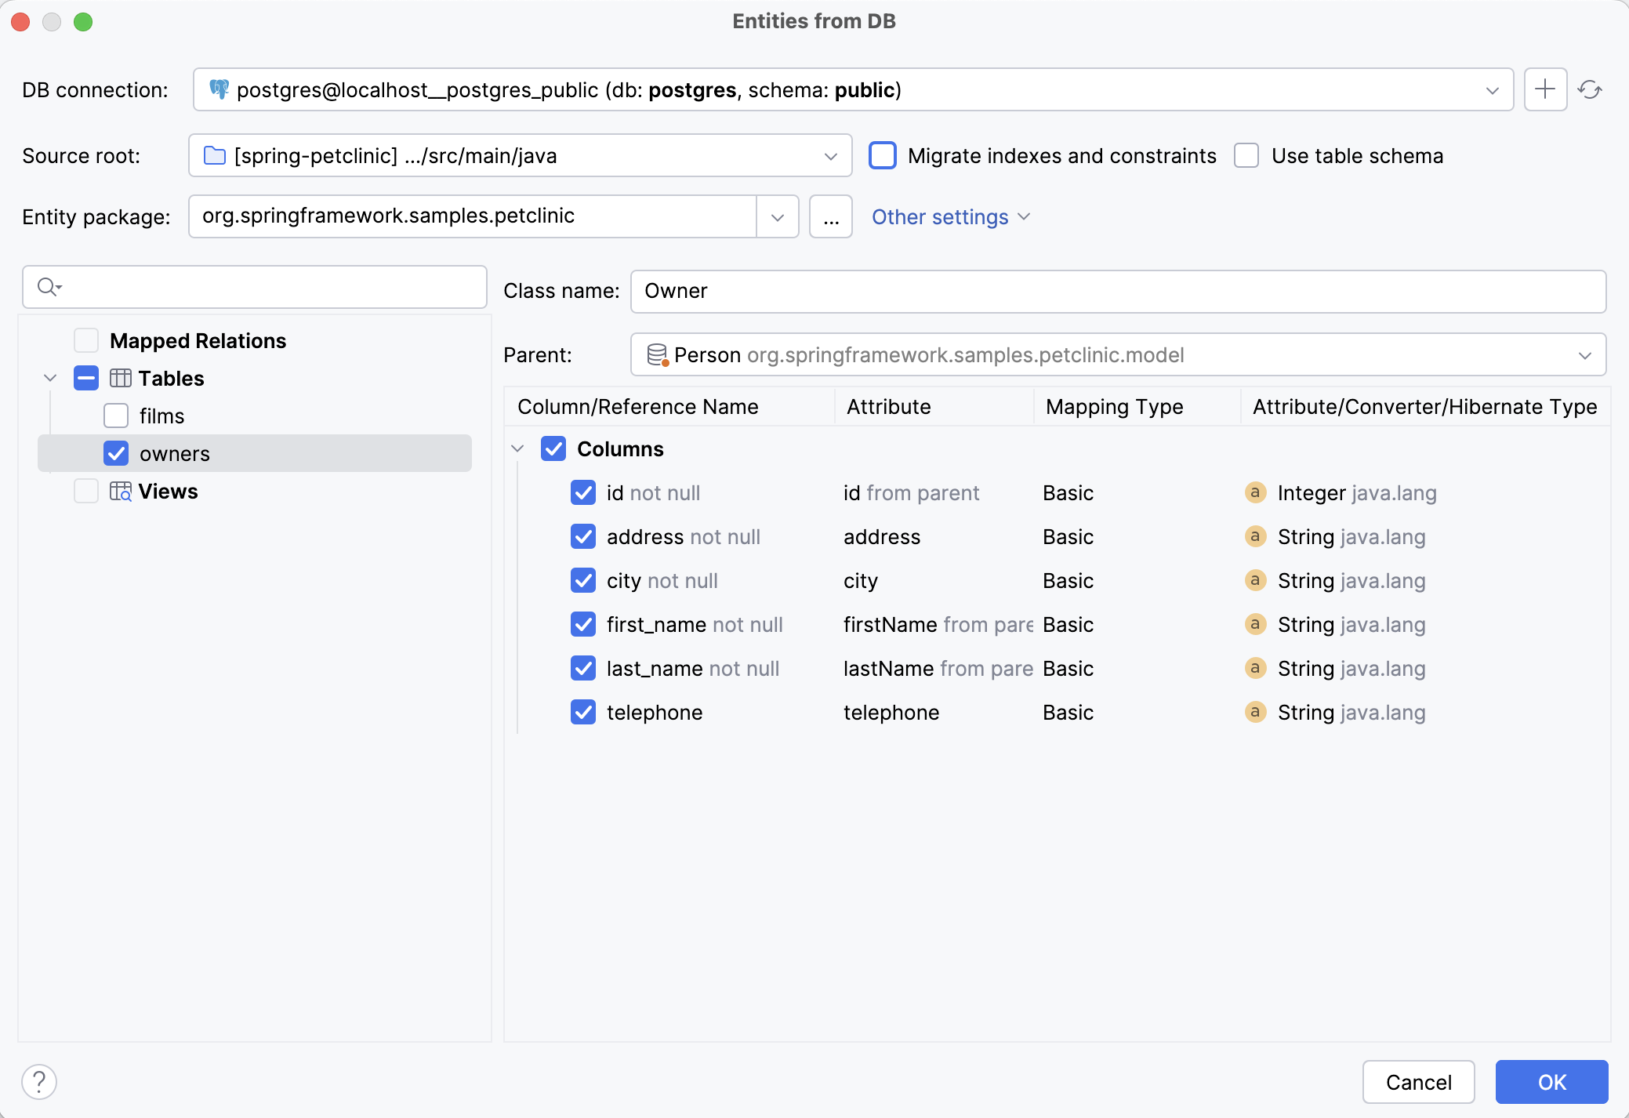Click the help question-mark icon
Screen dimensions: 1629x1118
tap(38, 1081)
